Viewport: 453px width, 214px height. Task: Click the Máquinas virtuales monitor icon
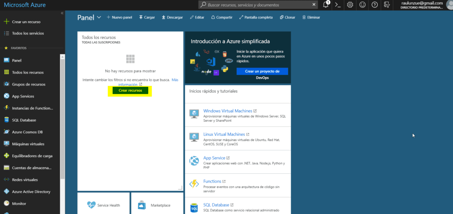tap(6, 144)
